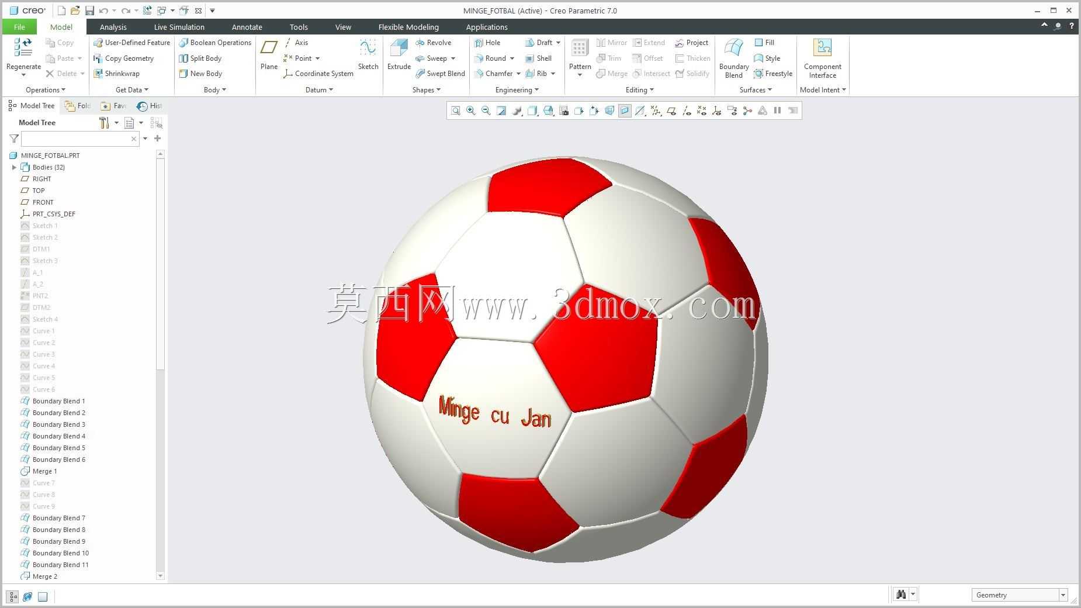
Task: Click the Style surface tool
Action: click(x=767, y=58)
